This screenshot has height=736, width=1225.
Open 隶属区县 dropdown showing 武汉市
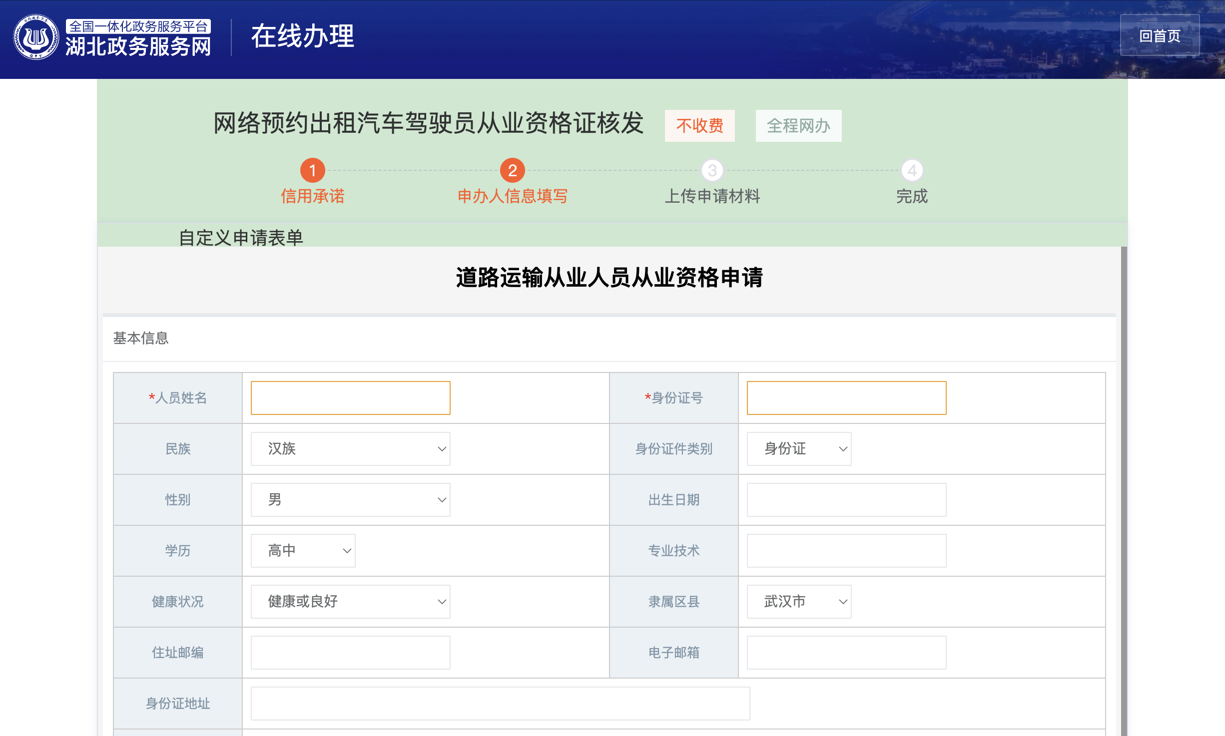tap(798, 601)
